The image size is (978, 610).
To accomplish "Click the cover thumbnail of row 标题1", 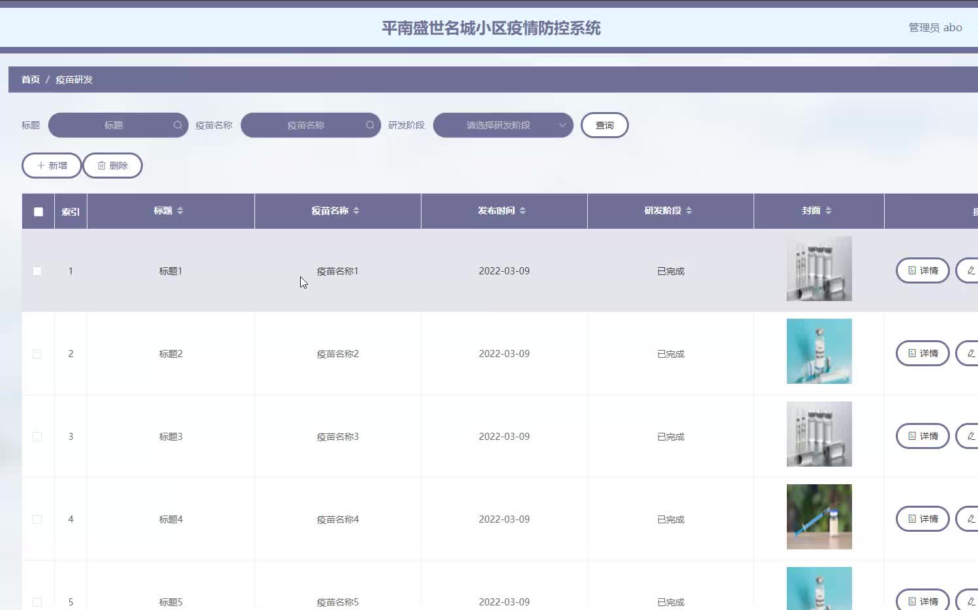I will tap(819, 269).
